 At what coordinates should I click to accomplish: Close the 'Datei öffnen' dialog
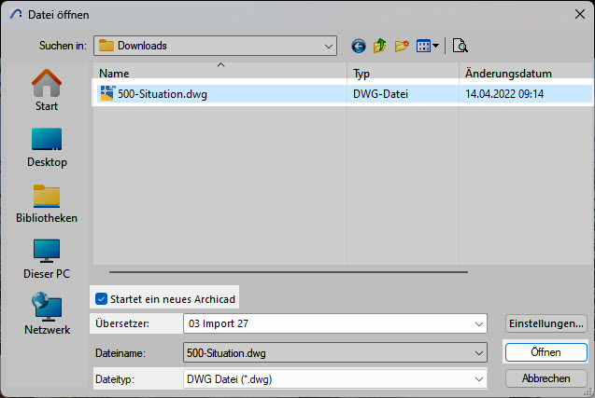(580, 14)
